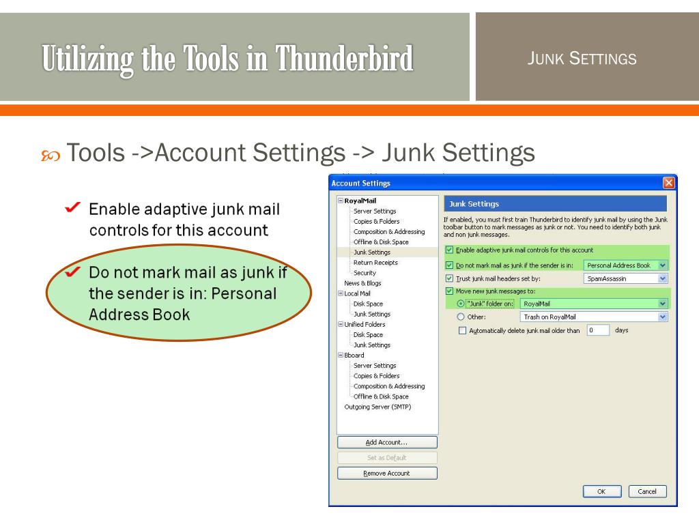This screenshot has height=524, width=699.
Task: Confirm settings with OK button
Action: point(602,491)
